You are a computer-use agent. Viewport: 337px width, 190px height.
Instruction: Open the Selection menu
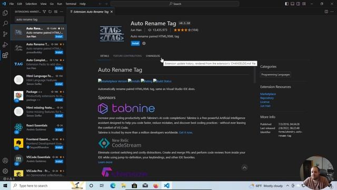31,4
